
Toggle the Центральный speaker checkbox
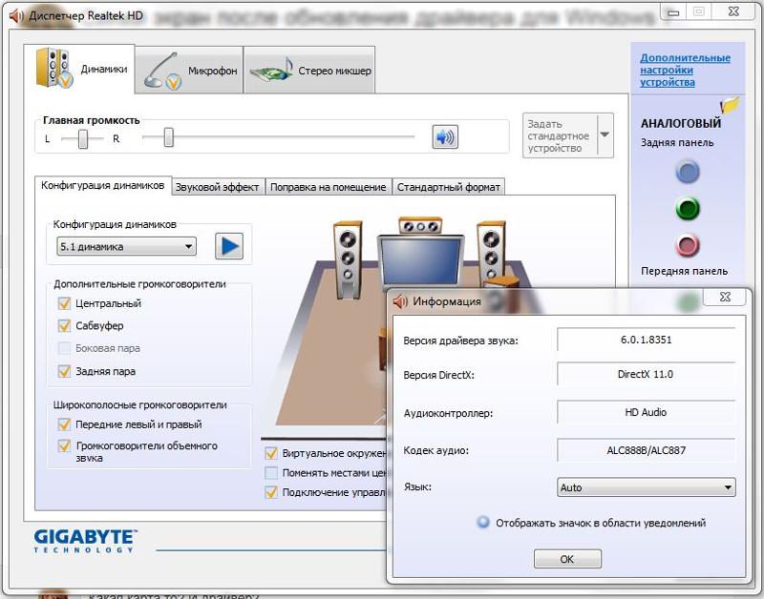[x=64, y=303]
